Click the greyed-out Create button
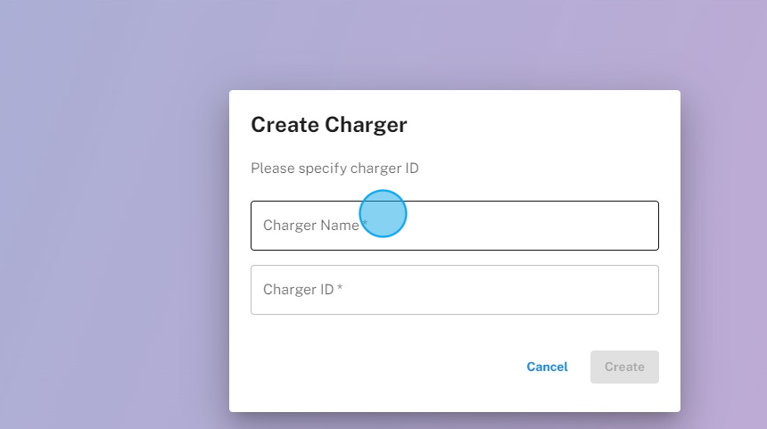 coord(624,367)
